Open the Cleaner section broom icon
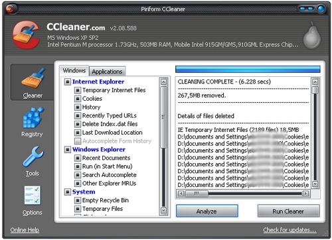 pos(33,78)
